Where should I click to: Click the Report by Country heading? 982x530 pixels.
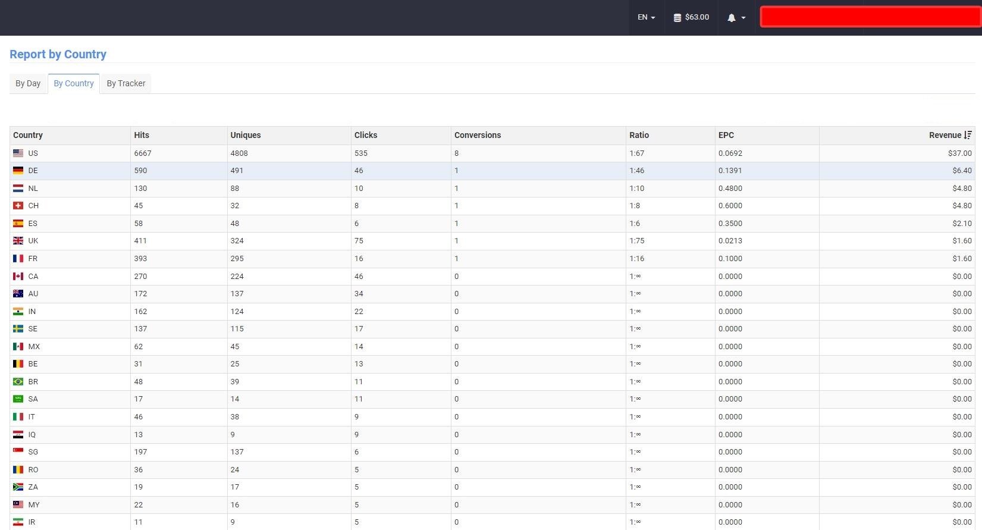[x=58, y=54]
